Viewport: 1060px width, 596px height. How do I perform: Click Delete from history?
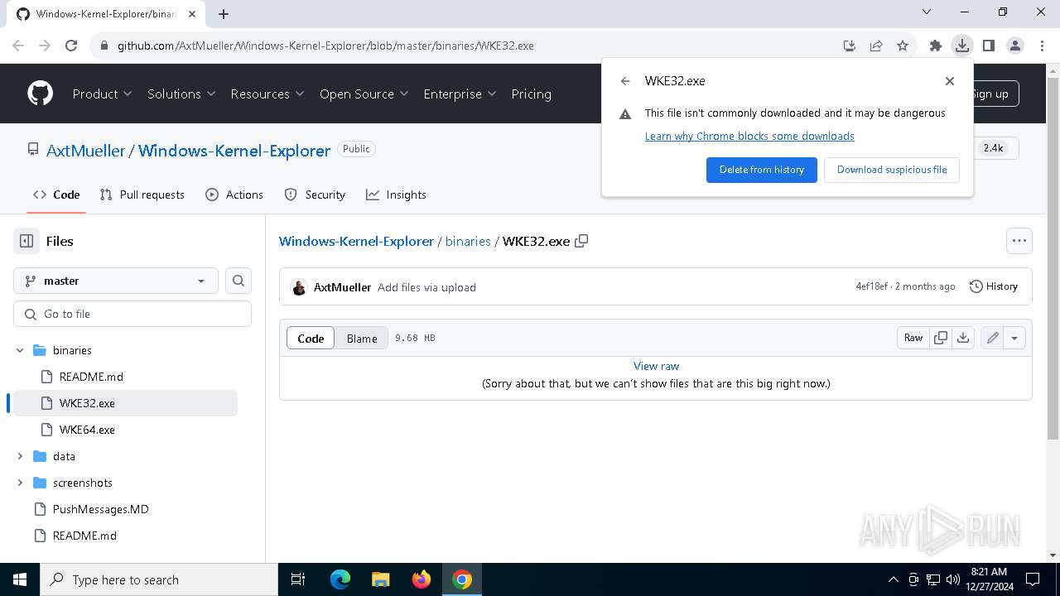762,170
